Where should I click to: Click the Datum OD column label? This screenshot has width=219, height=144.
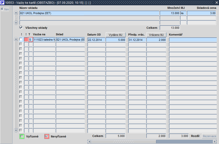tap(94, 35)
